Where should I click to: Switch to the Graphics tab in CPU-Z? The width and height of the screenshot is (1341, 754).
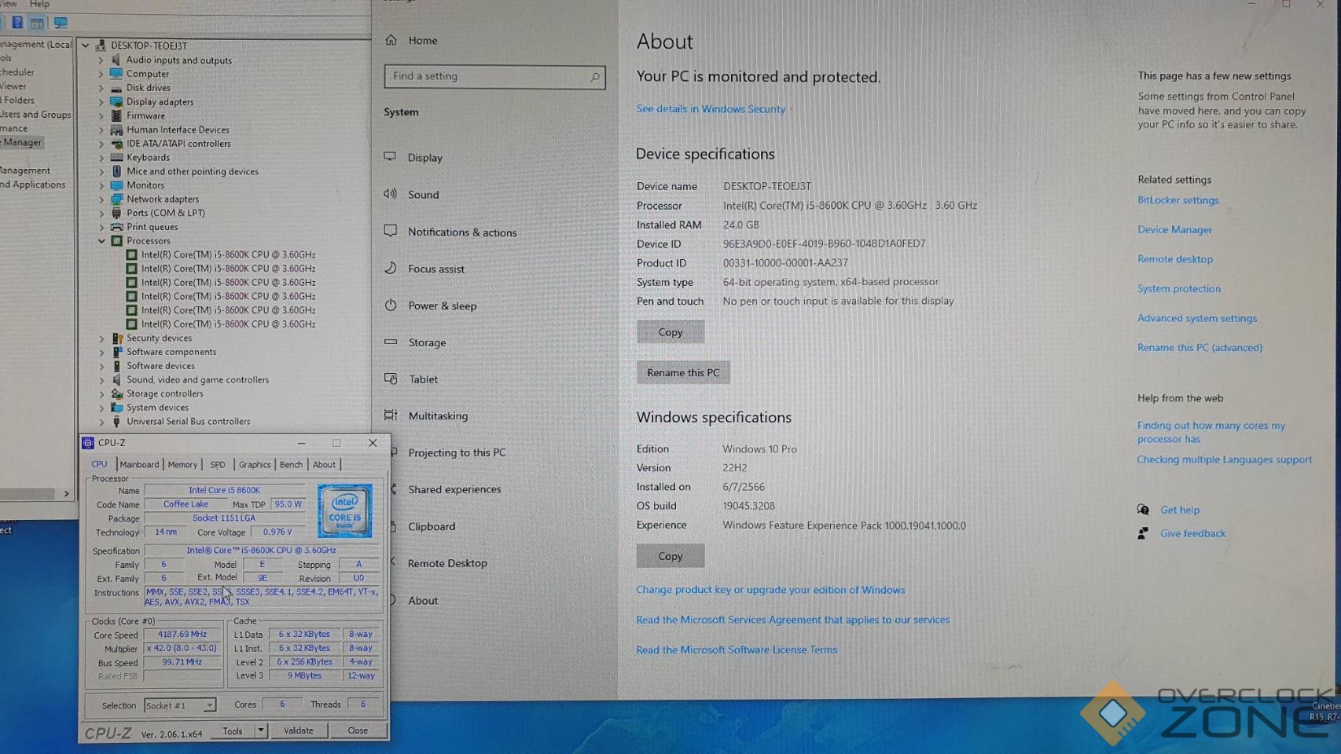coord(255,464)
